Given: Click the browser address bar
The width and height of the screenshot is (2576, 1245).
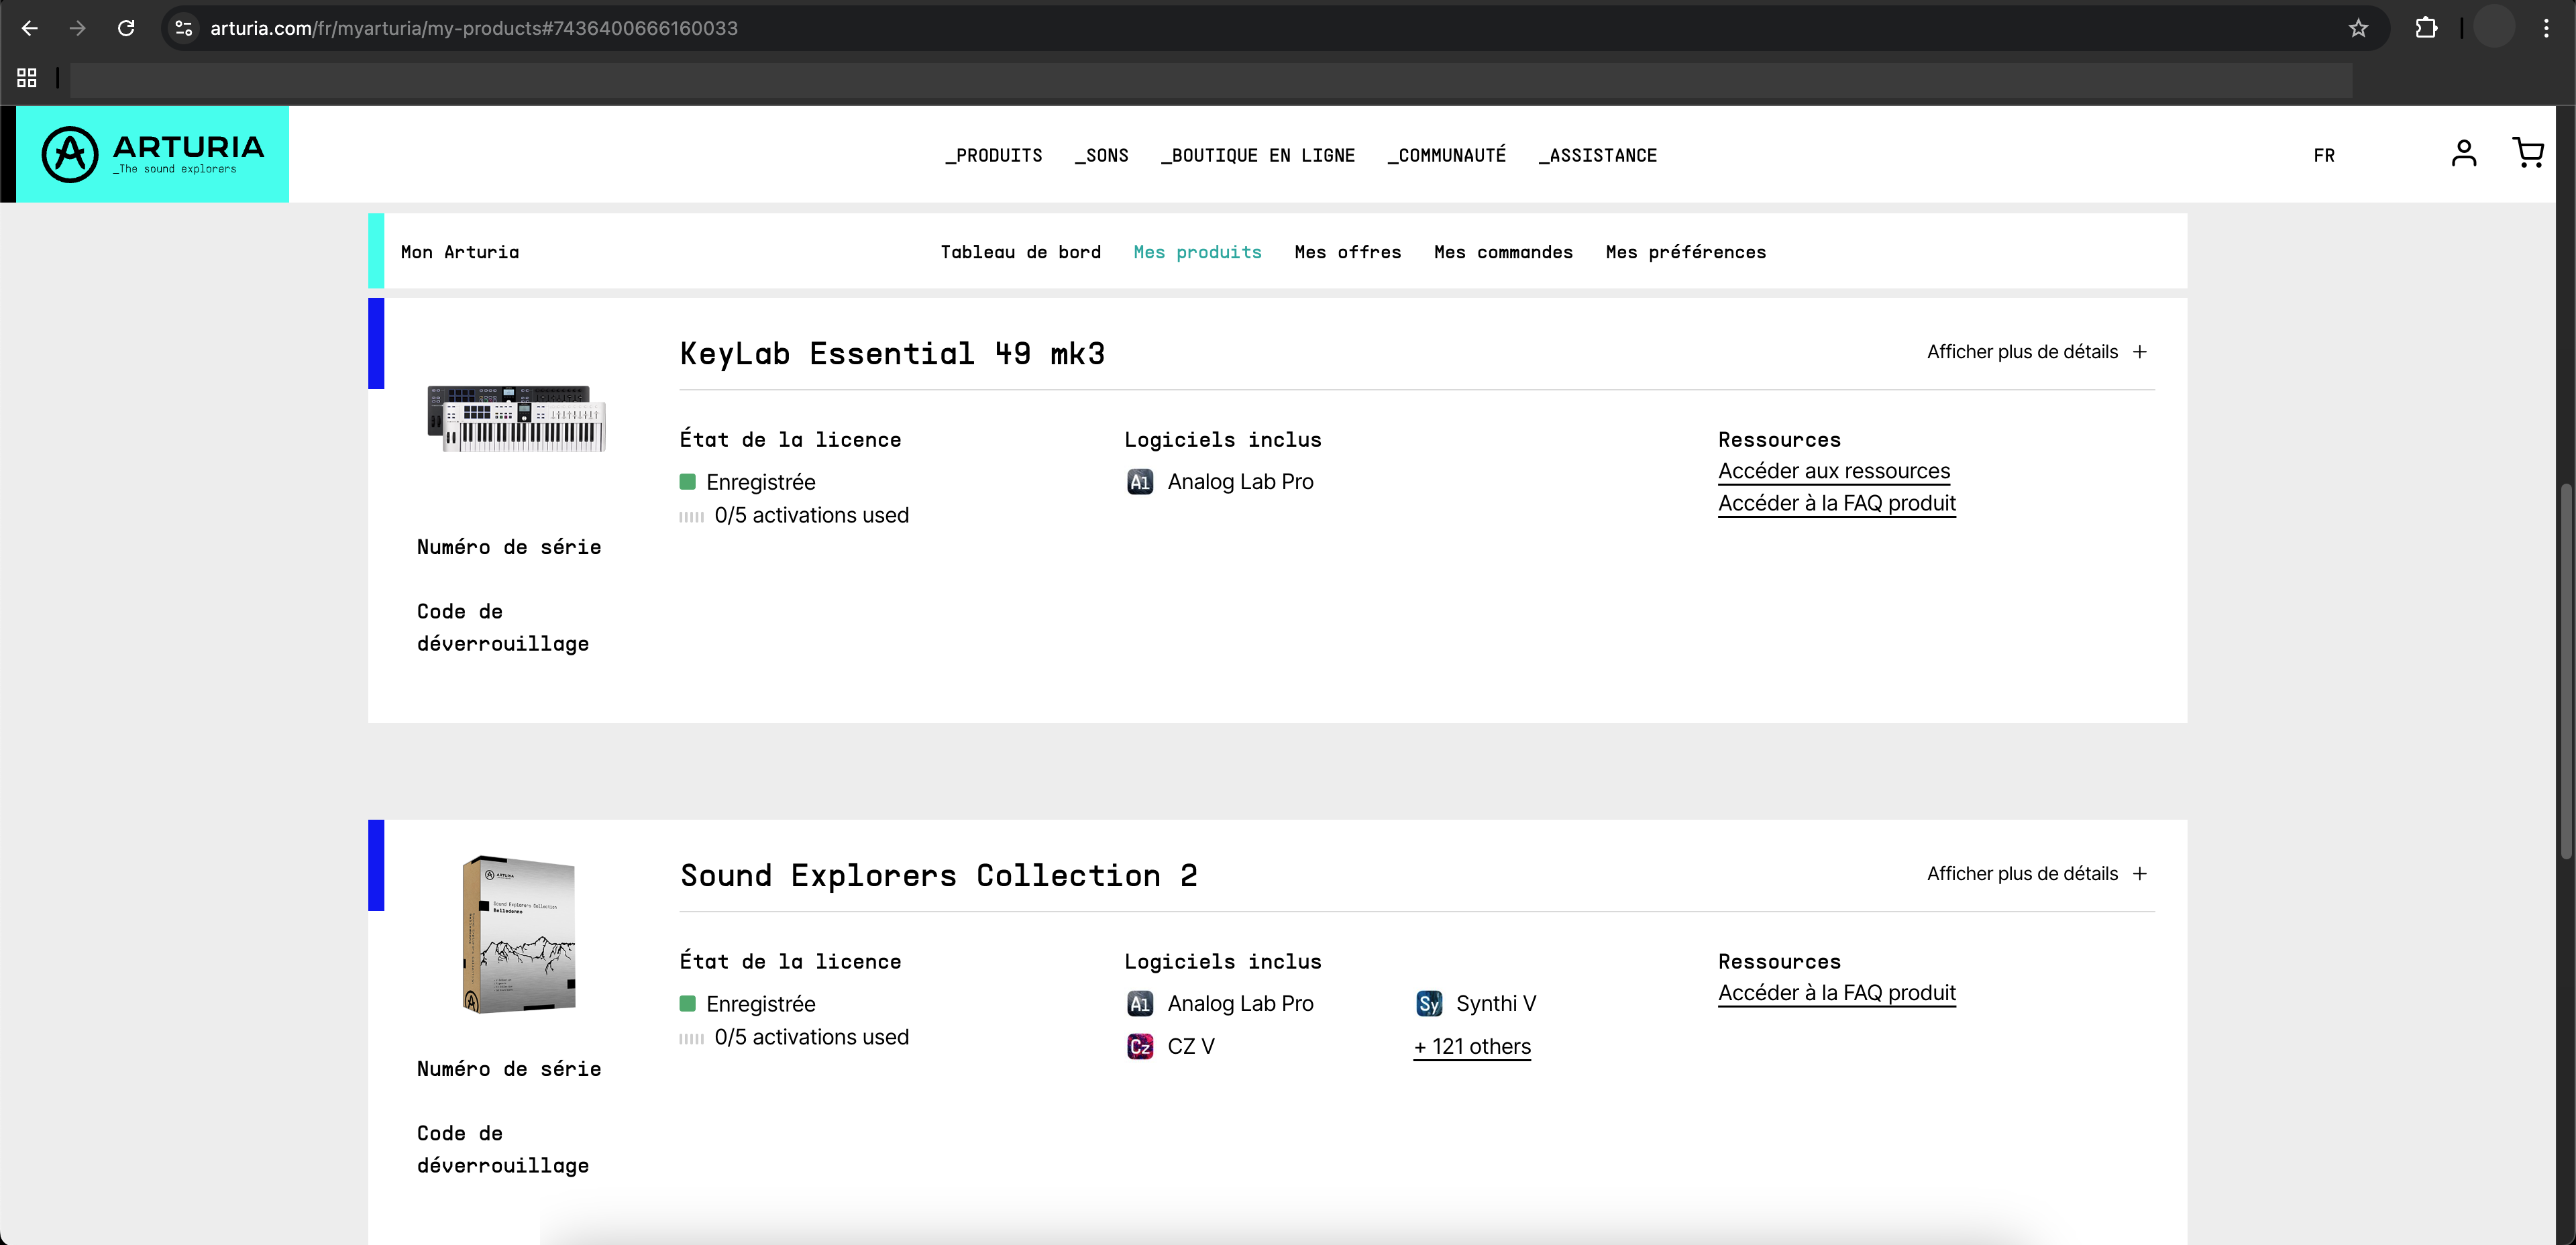Looking at the screenshot, I should coord(1200,28).
